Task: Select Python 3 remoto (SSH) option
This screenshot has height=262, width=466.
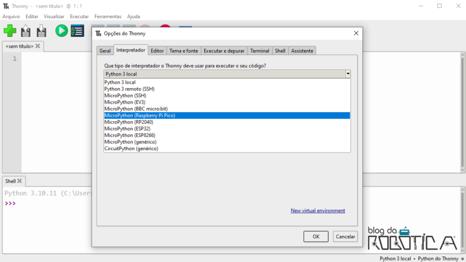Action: pos(129,89)
